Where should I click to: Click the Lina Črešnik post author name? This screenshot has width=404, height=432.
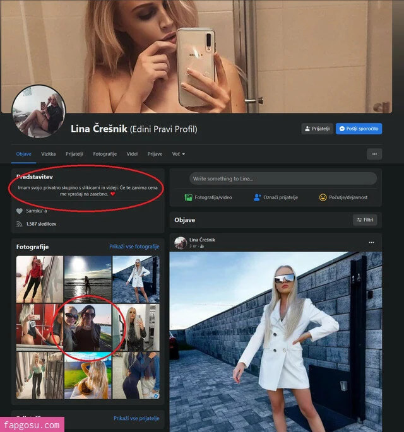pos(202,240)
